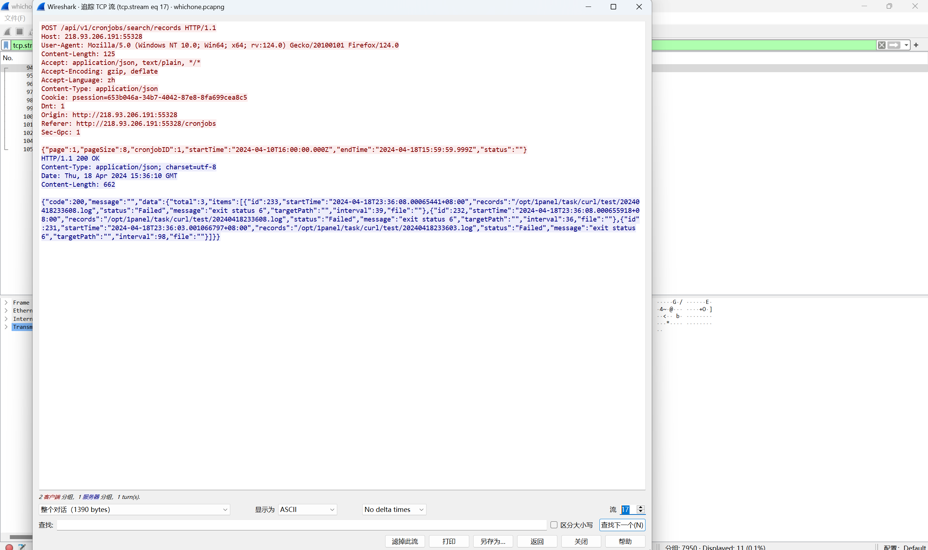Click the Host: 218.93.206.191:55328 line
This screenshot has height=550, width=928.
[x=91, y=36]
